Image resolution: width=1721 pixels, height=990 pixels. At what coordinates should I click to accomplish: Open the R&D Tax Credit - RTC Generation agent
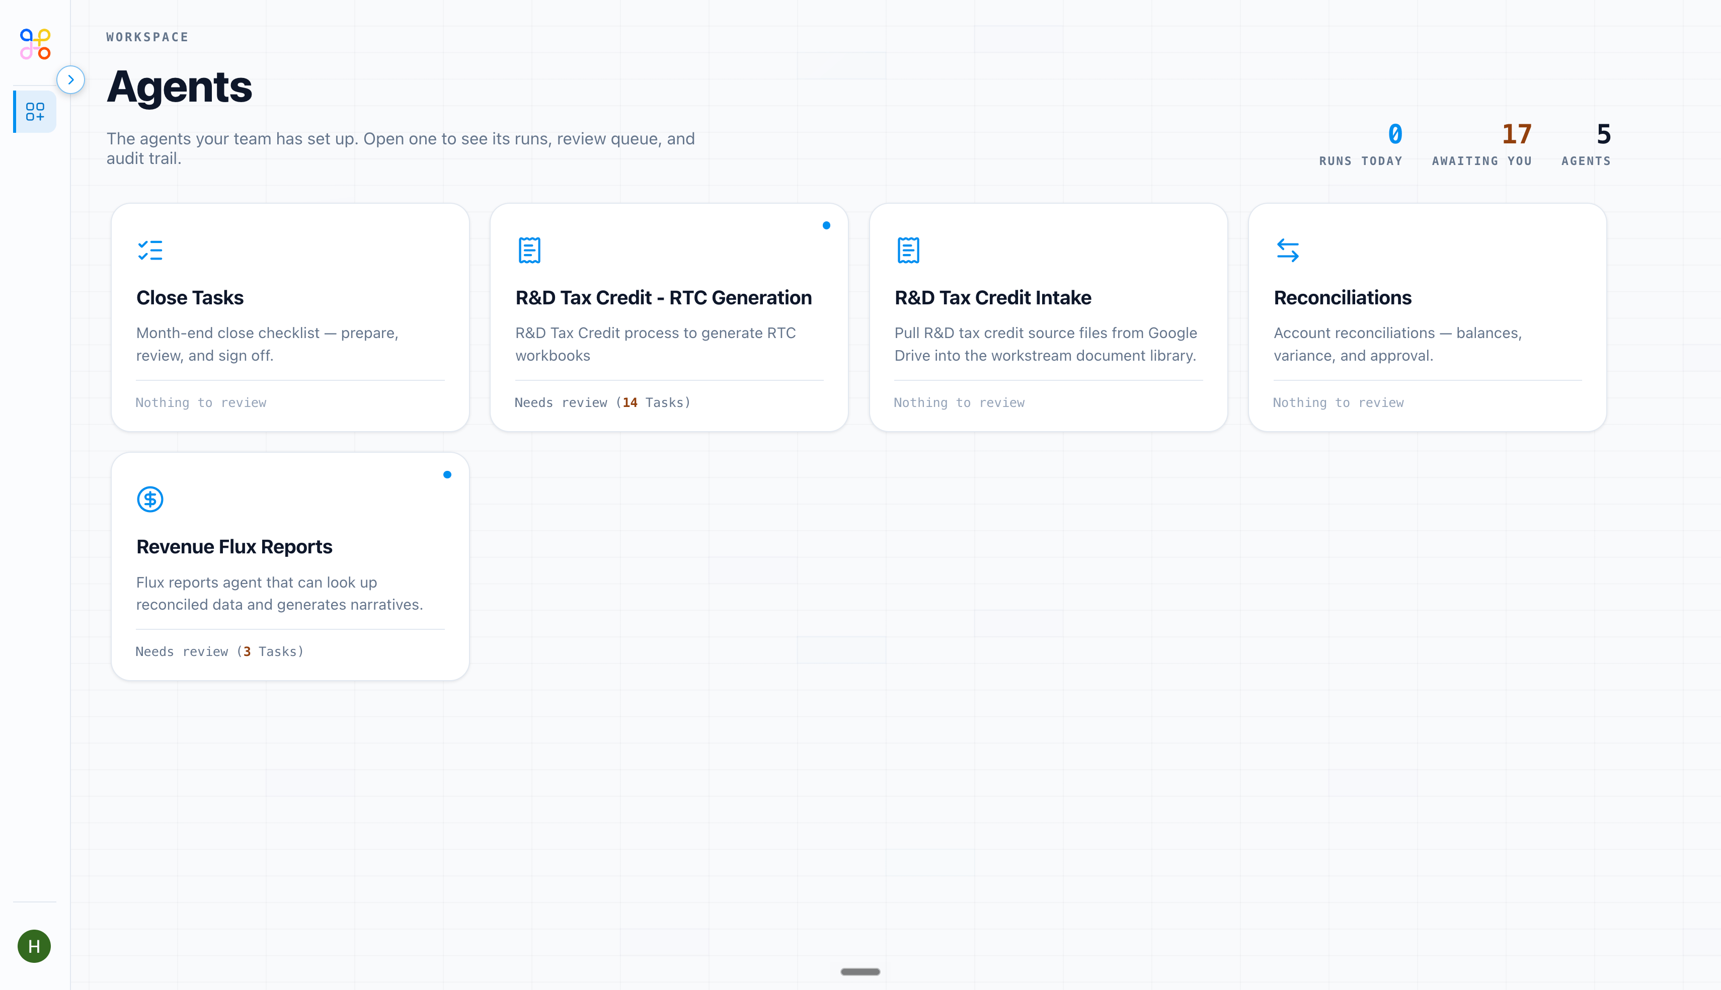tap(669, 317)
